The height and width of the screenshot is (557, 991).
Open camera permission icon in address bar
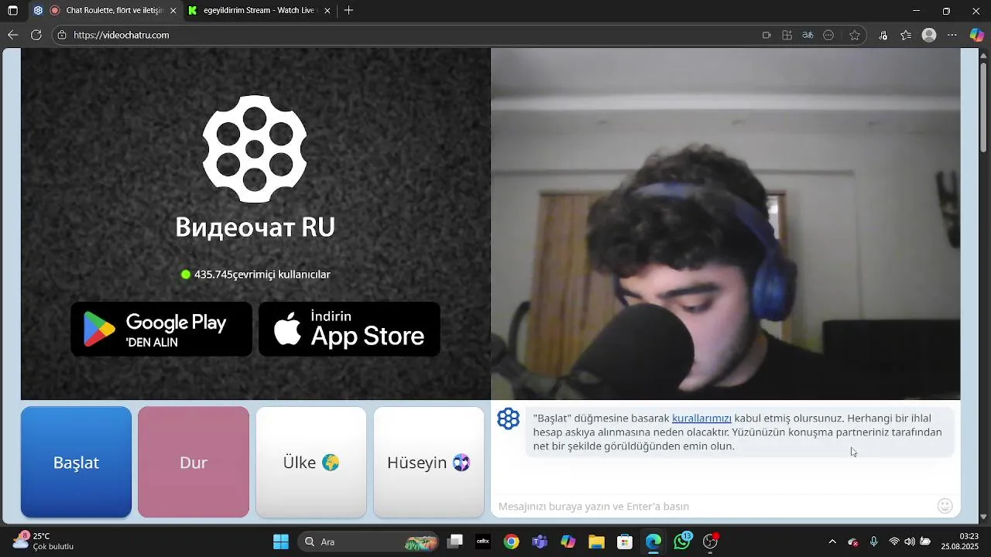coord(766,35)
